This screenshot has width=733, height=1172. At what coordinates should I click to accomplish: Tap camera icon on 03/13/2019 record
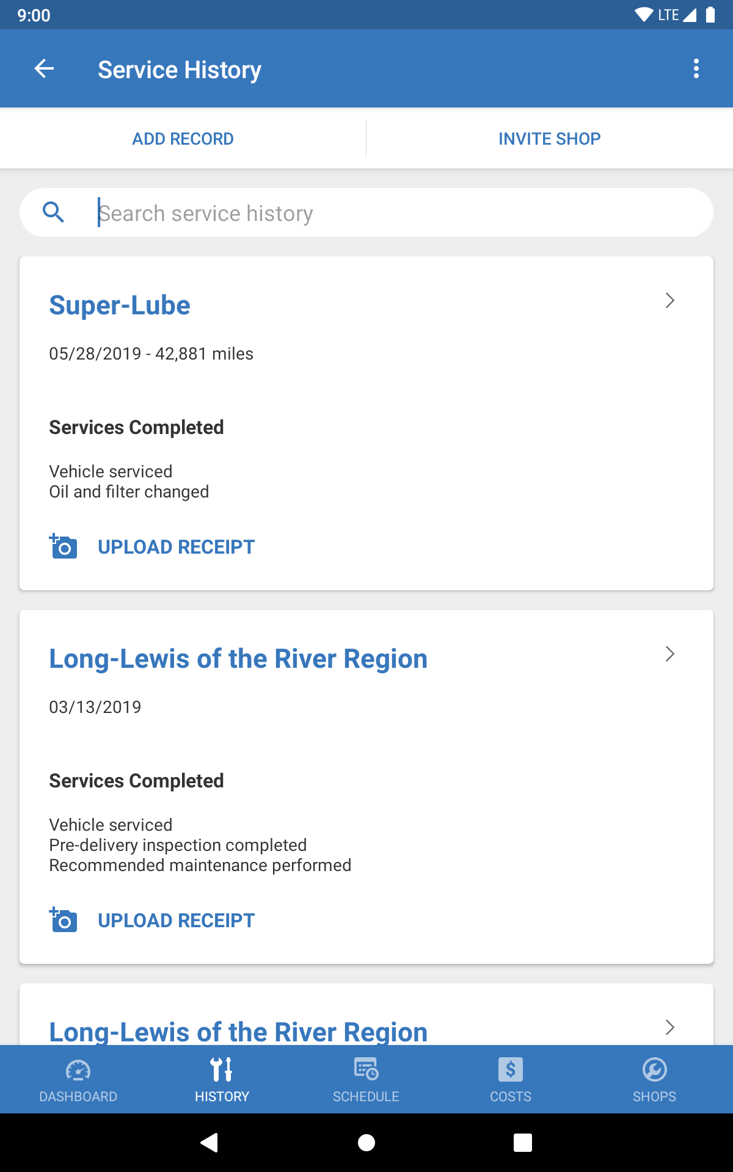click(64, 920)
